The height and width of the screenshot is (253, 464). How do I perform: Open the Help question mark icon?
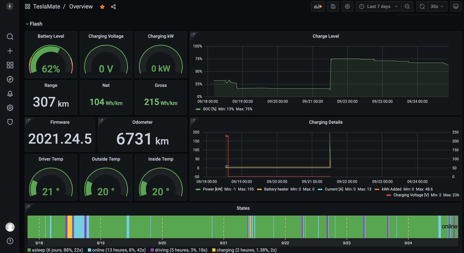coord(10,241)
